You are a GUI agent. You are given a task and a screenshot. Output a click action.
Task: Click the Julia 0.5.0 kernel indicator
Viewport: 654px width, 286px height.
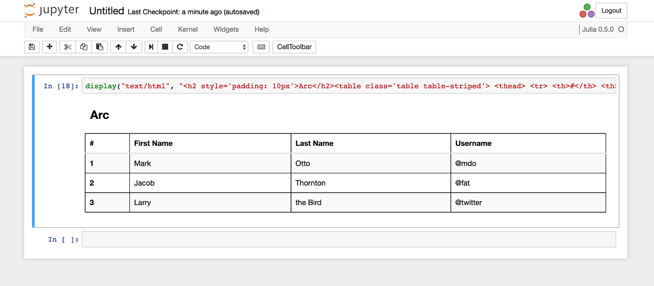point(598,29)
